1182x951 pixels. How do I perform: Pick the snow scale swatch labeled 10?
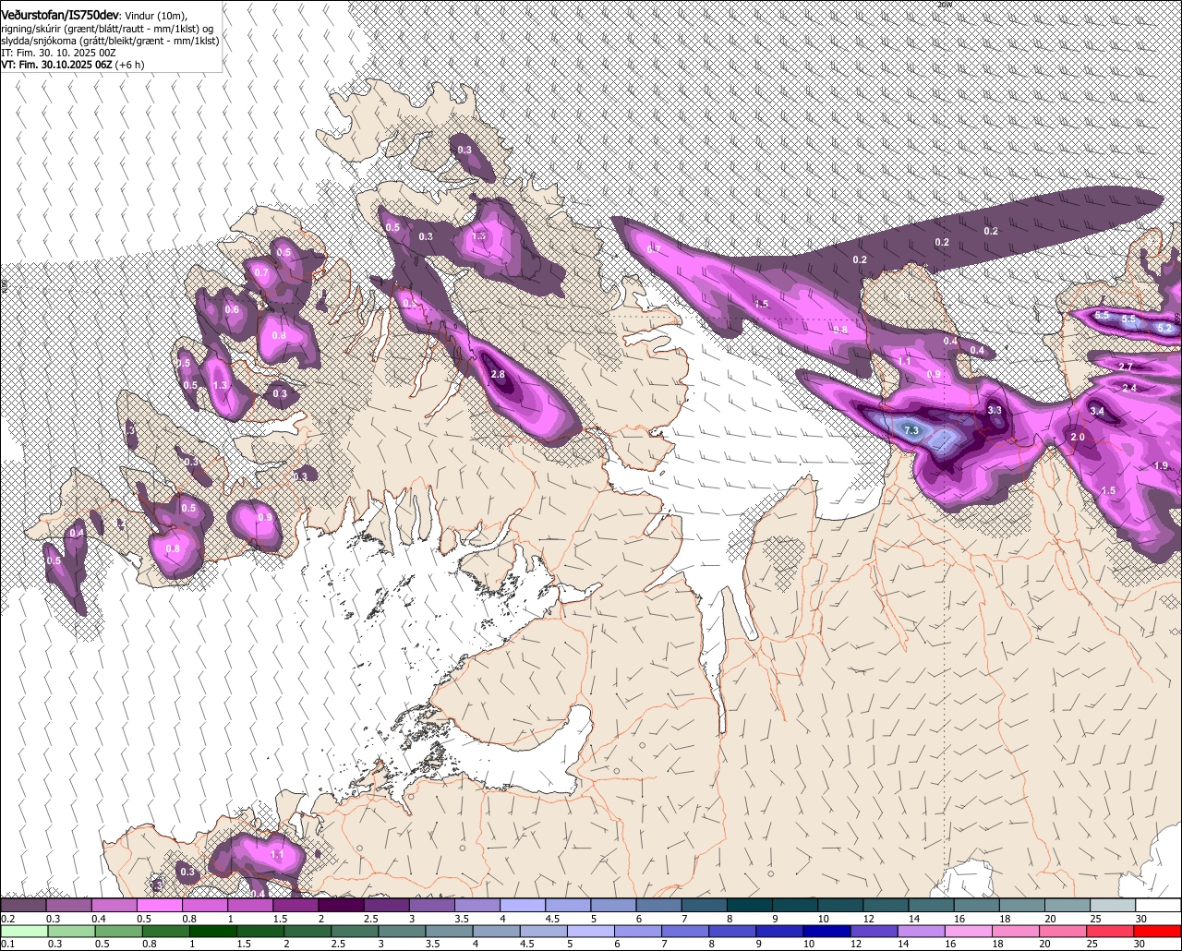point(841,906)
